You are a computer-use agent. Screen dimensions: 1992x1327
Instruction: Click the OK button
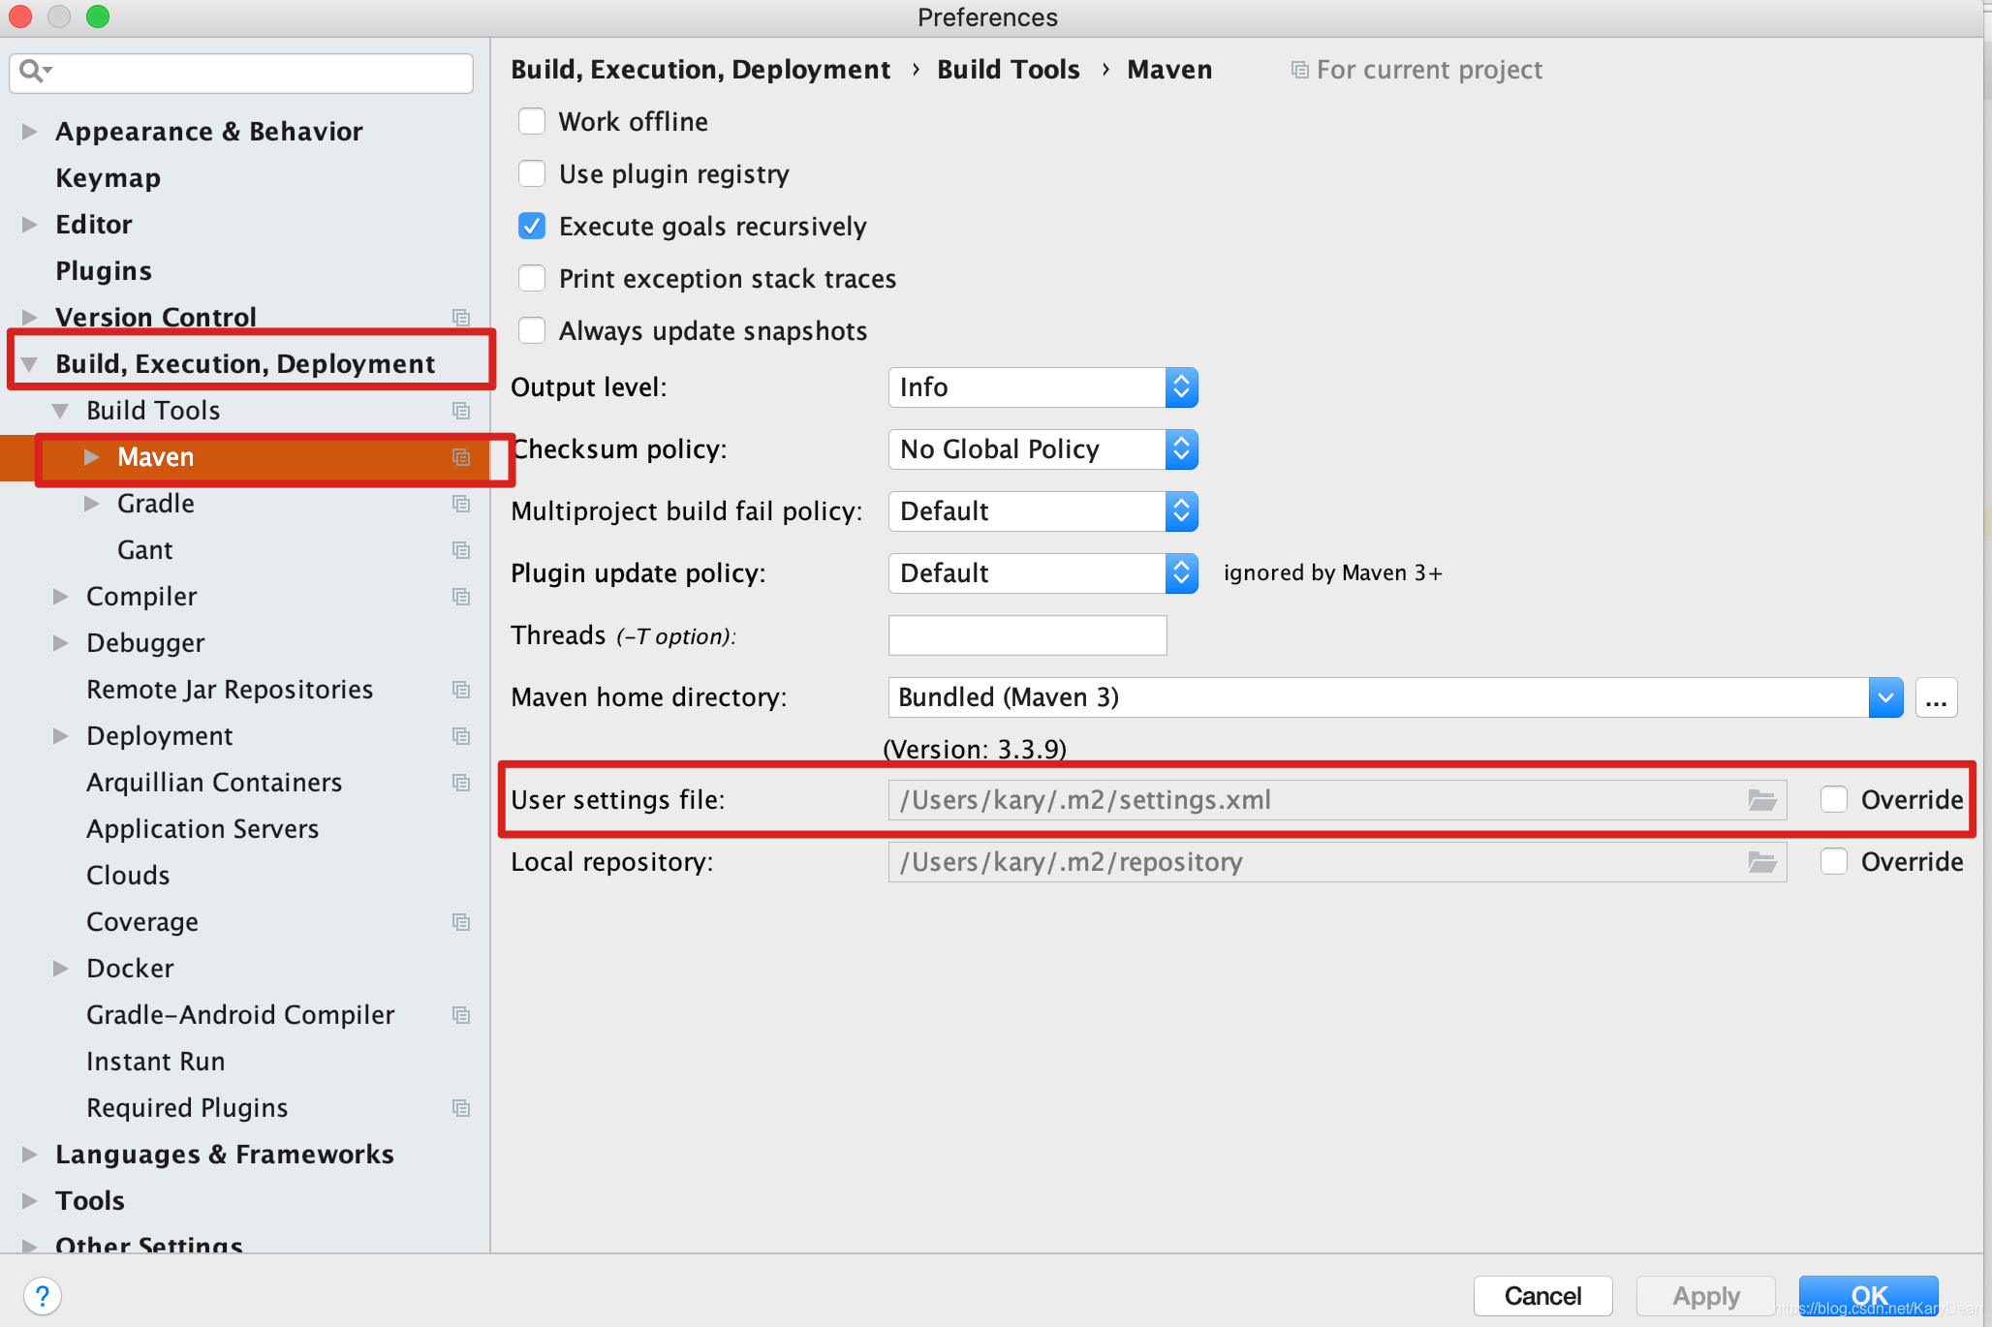[x=1868, y=1296]
